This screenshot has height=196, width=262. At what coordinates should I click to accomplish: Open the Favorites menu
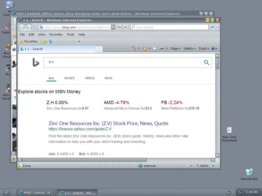56,34
